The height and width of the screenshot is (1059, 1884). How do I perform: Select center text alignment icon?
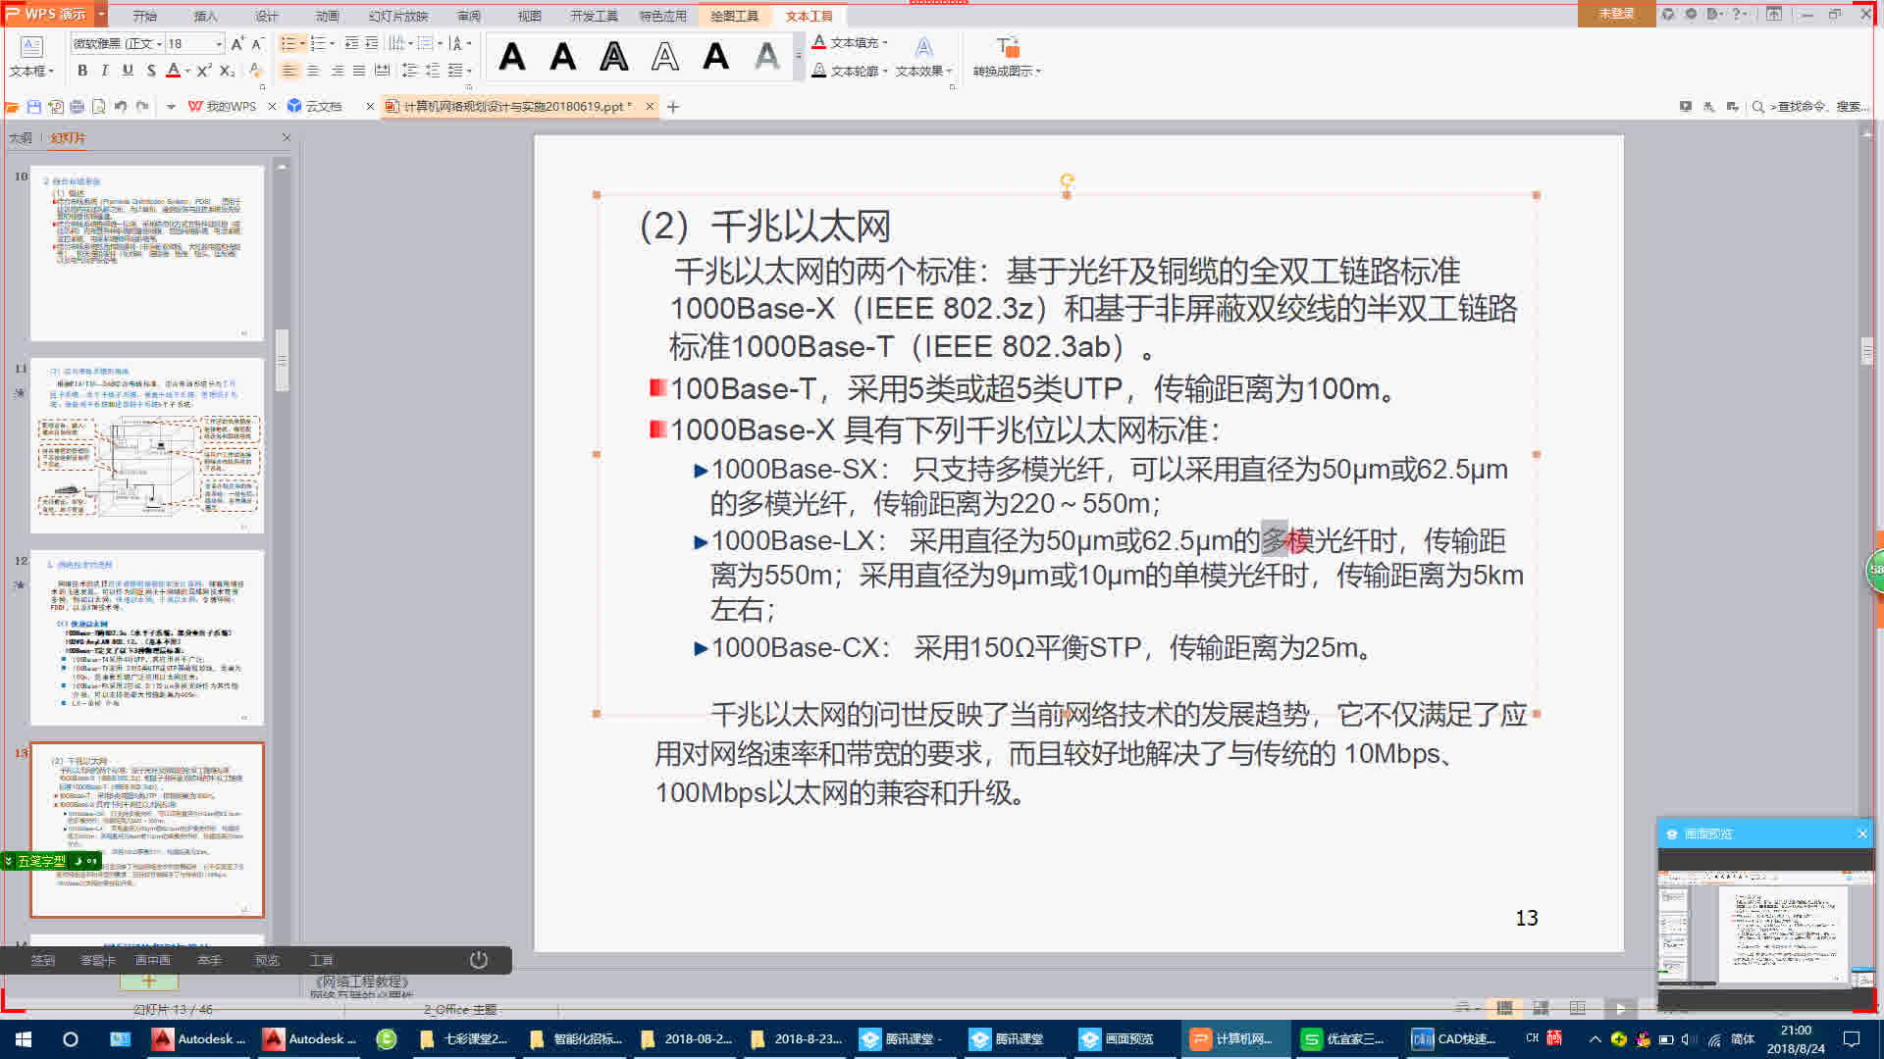pyautogui.click(x=313, y=71)
